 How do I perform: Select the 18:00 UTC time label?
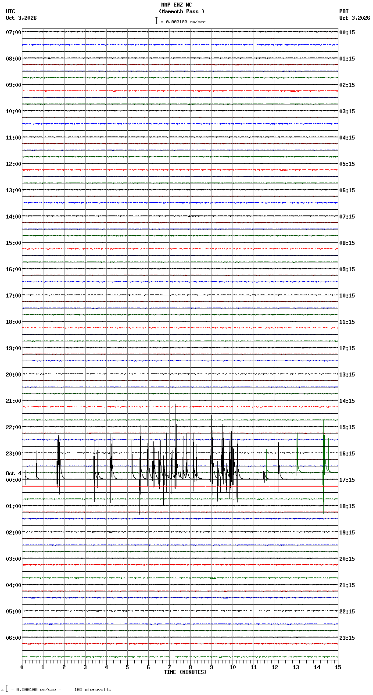(x=13, y=322)
